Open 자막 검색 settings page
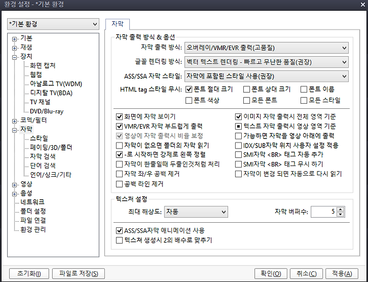 tap(43, 156)
